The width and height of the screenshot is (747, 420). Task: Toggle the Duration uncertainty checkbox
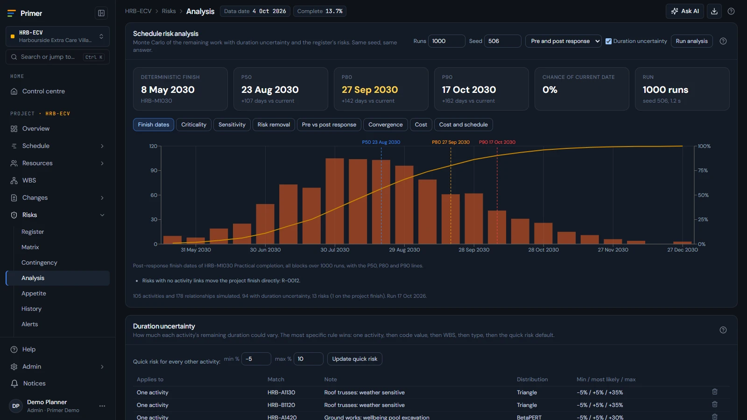pyautogui.click(x=608, y=41)
